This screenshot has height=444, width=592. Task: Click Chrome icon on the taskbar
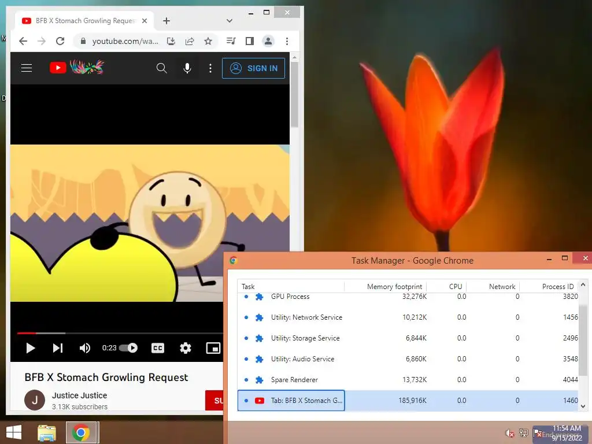(81, 432)
